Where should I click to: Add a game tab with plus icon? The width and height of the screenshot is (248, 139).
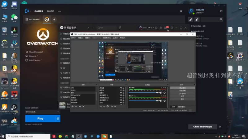coord(54,19)
